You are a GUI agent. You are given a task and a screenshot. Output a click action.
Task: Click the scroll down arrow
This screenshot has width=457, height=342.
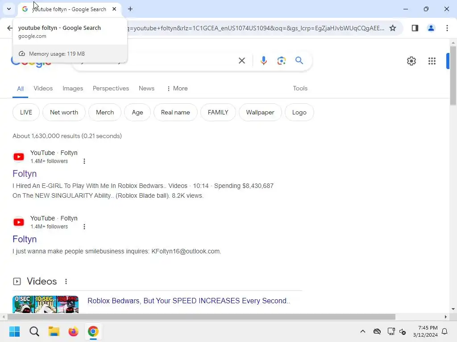pyautogui.click(x=453, y=309)
